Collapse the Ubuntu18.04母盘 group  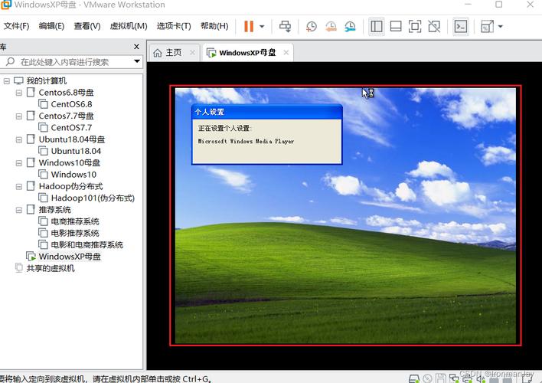tap(18, 139)
